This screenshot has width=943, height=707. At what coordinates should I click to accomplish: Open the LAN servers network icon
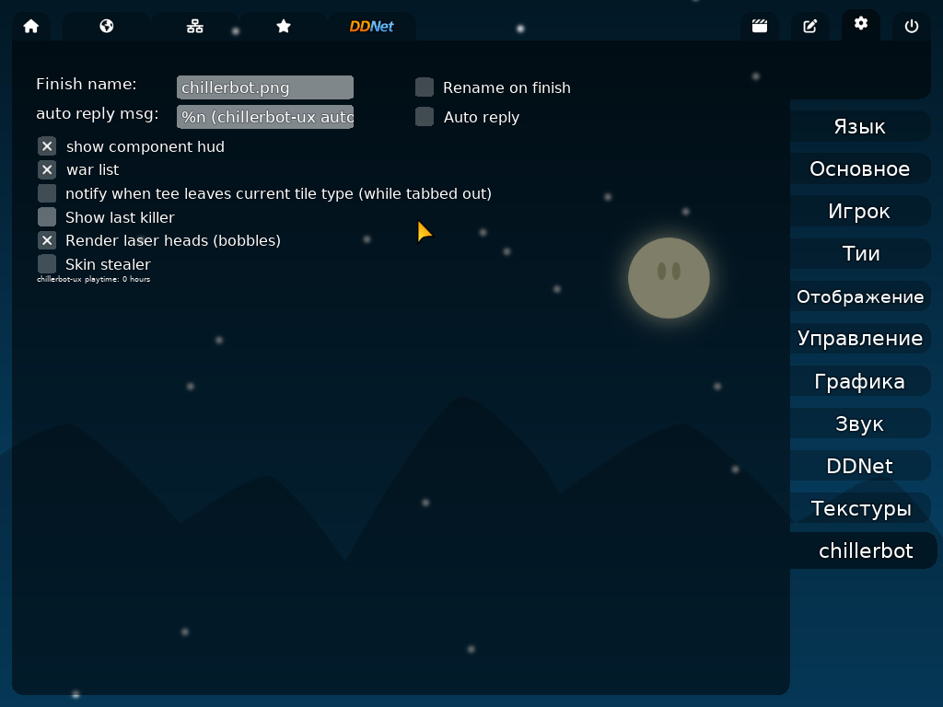click(195, 27)
